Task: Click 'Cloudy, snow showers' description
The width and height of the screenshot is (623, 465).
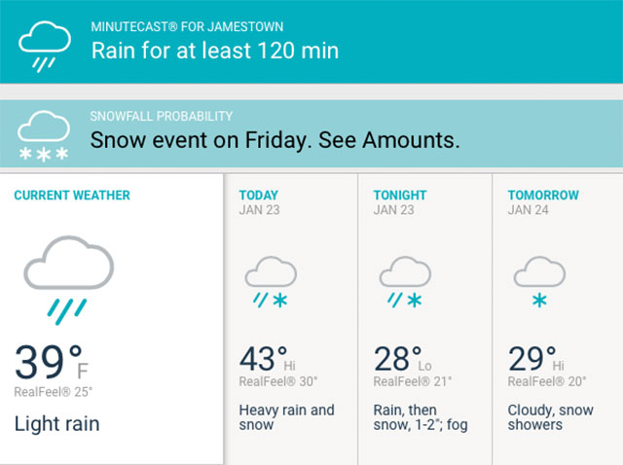Action: tap(550, 417)
